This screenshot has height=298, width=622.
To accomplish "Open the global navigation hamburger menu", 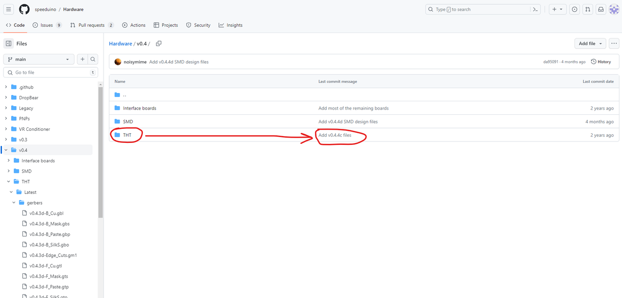I will click(9, 9).
